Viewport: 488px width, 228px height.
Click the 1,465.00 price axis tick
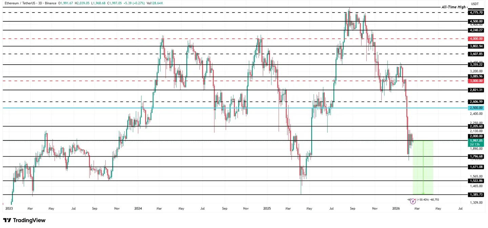476,186
